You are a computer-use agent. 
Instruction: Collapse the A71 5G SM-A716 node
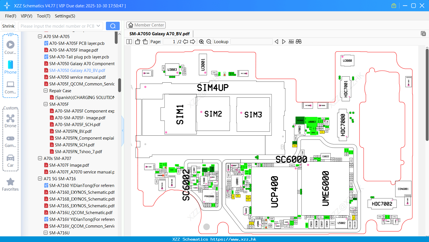point(40,179)
